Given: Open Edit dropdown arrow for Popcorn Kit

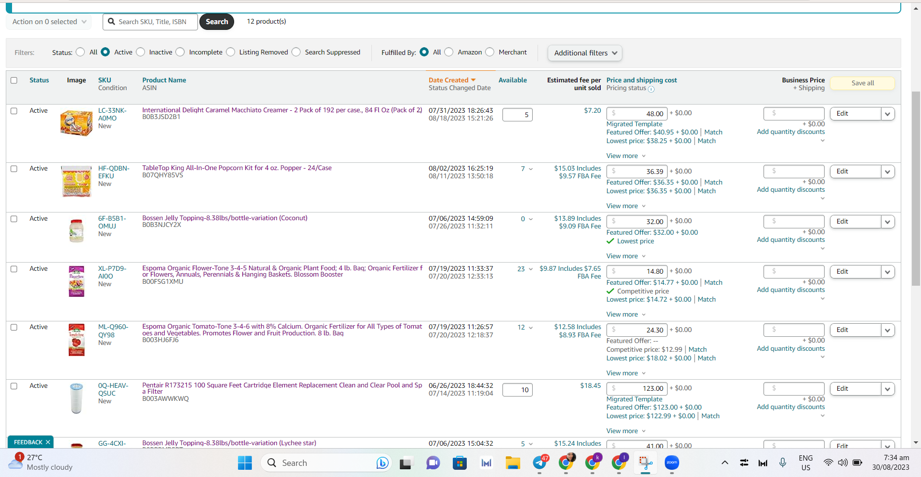Looking at the screenshot, I should click(887, 172).
